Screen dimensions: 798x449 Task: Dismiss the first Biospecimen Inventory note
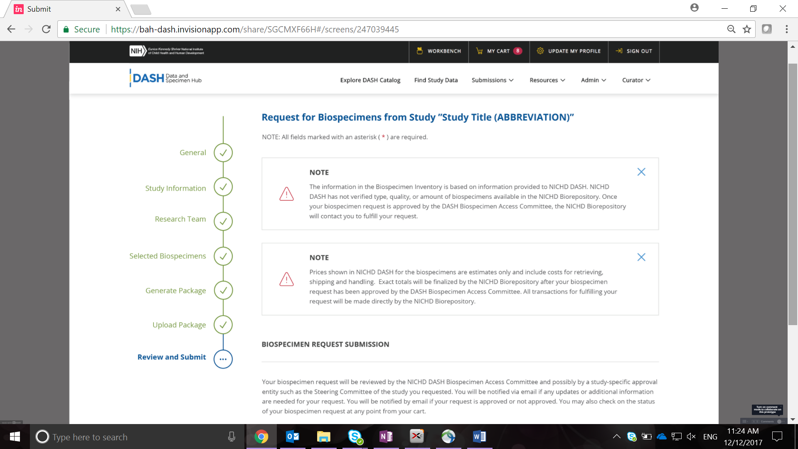[x=641, y=172]
